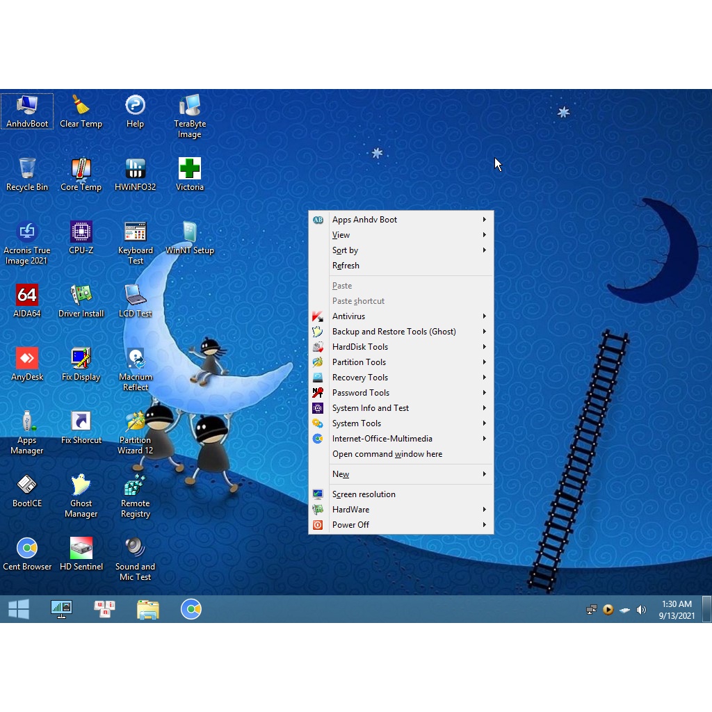Select Open command window here
The height and width of the screenshot is (712, 712).
[401, 454]
